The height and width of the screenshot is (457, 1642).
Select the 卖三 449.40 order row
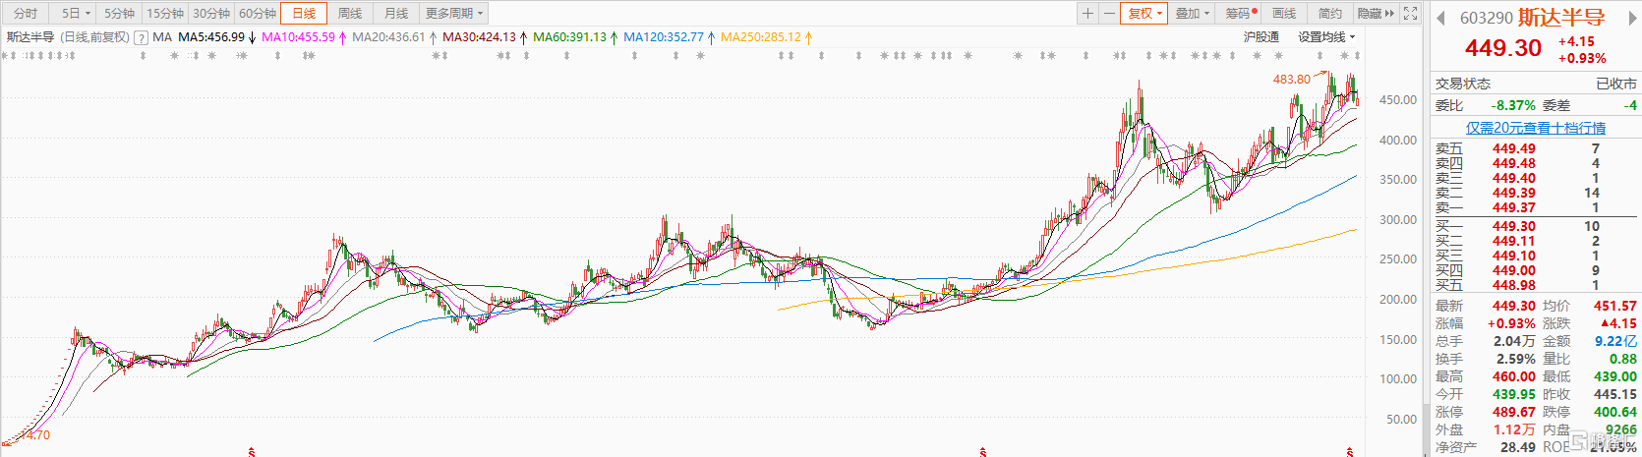tap(1535, 178)
